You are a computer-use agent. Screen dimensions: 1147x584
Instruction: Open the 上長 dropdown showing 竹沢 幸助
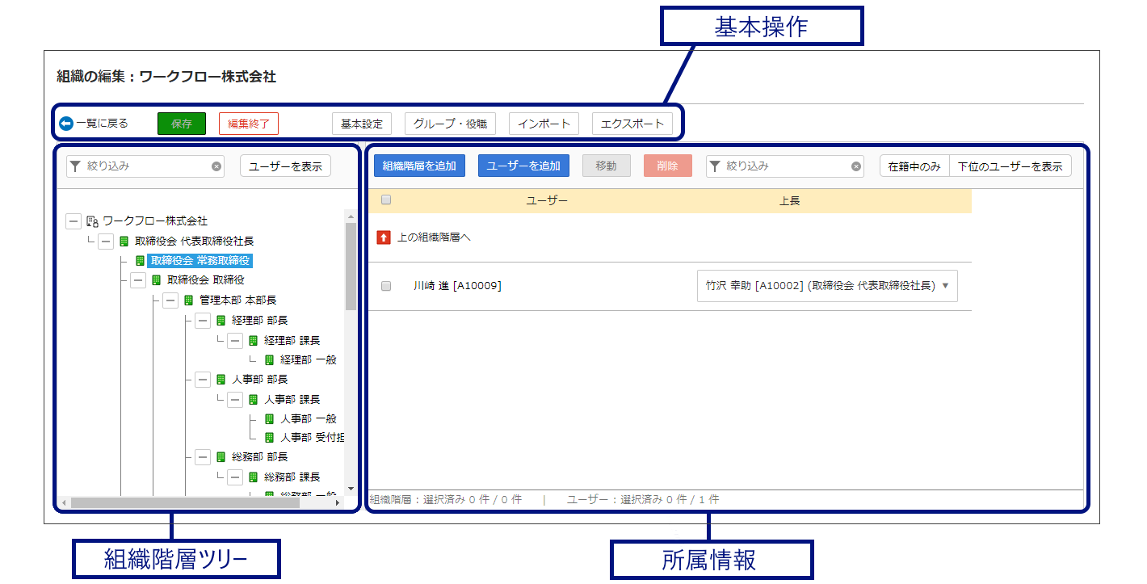pos(827,286)
